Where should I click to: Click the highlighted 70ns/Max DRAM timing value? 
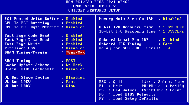75,52
